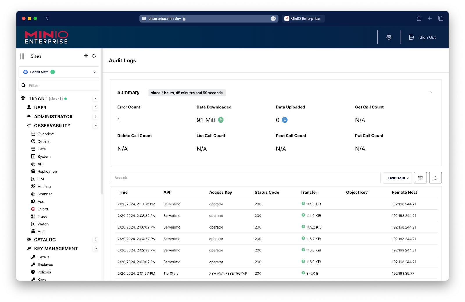Click the settings gear icon in header
This screenshot has width=465, height=302.
(x=389, y=37)
